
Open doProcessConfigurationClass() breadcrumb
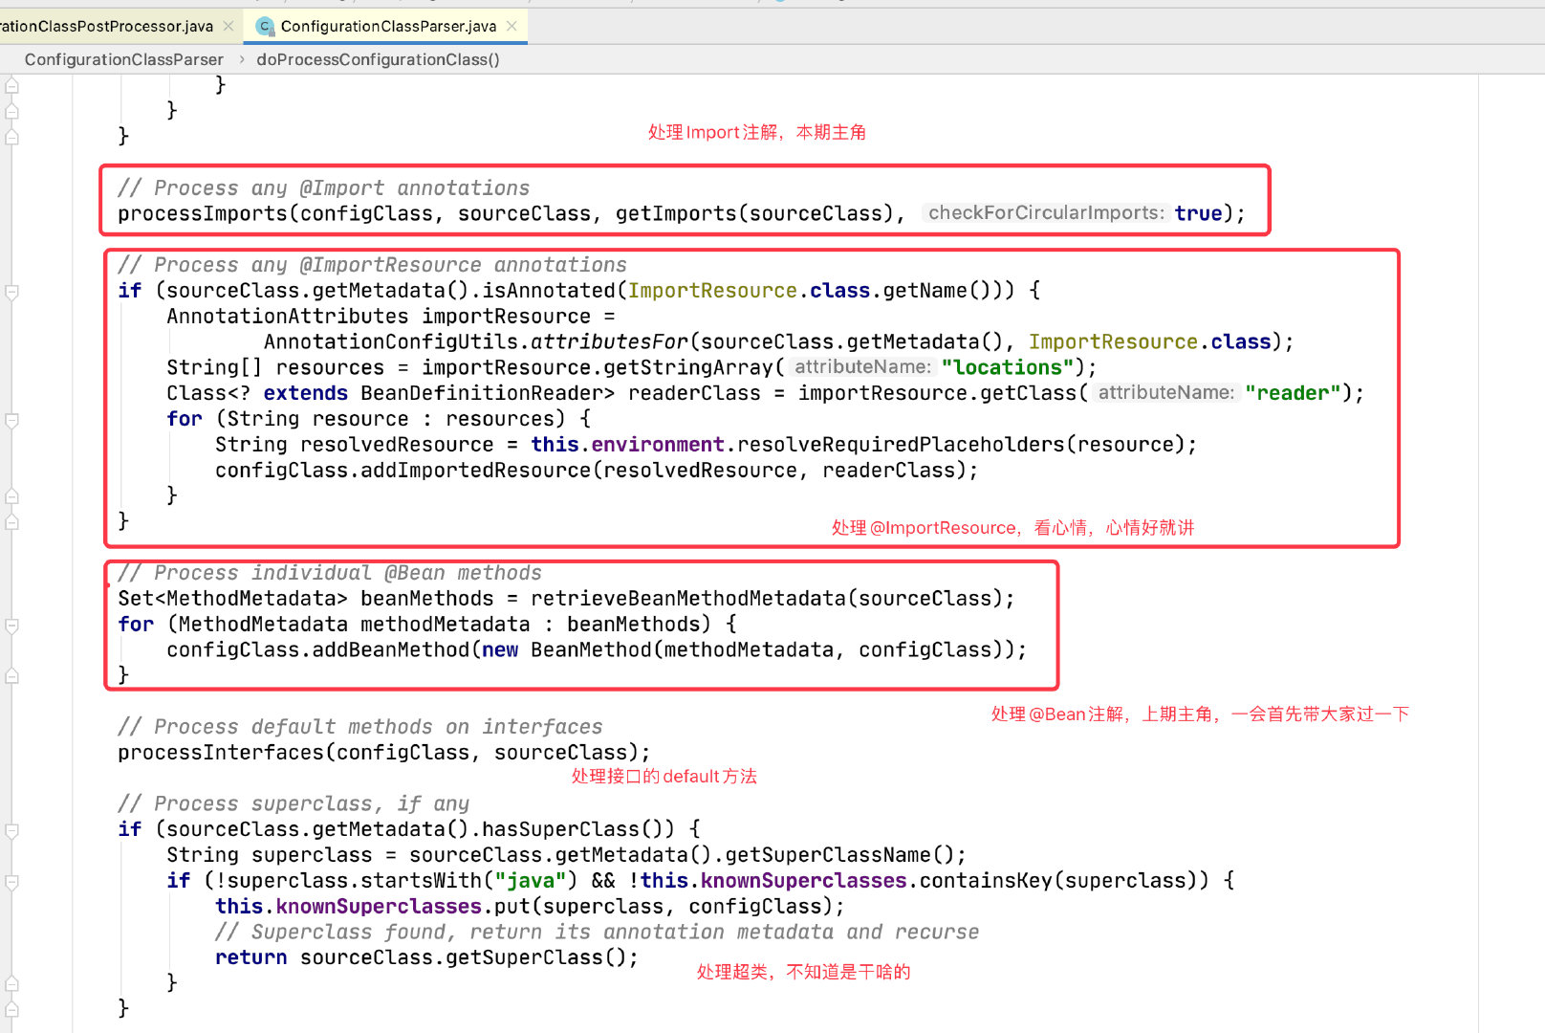pyautogui.click(x=378, y=59)
